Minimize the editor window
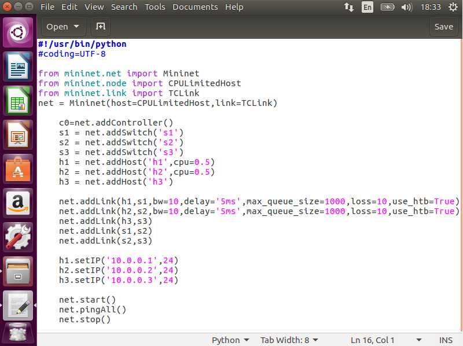Screen dimensions: 463x346 pyautogui.click(x=18, y=6)
